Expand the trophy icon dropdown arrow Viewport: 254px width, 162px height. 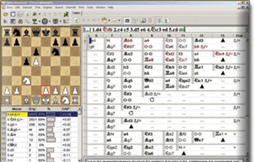click(39, 21)
